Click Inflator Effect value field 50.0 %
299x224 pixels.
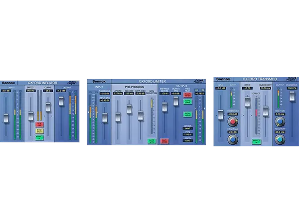[x=31, y=91]
